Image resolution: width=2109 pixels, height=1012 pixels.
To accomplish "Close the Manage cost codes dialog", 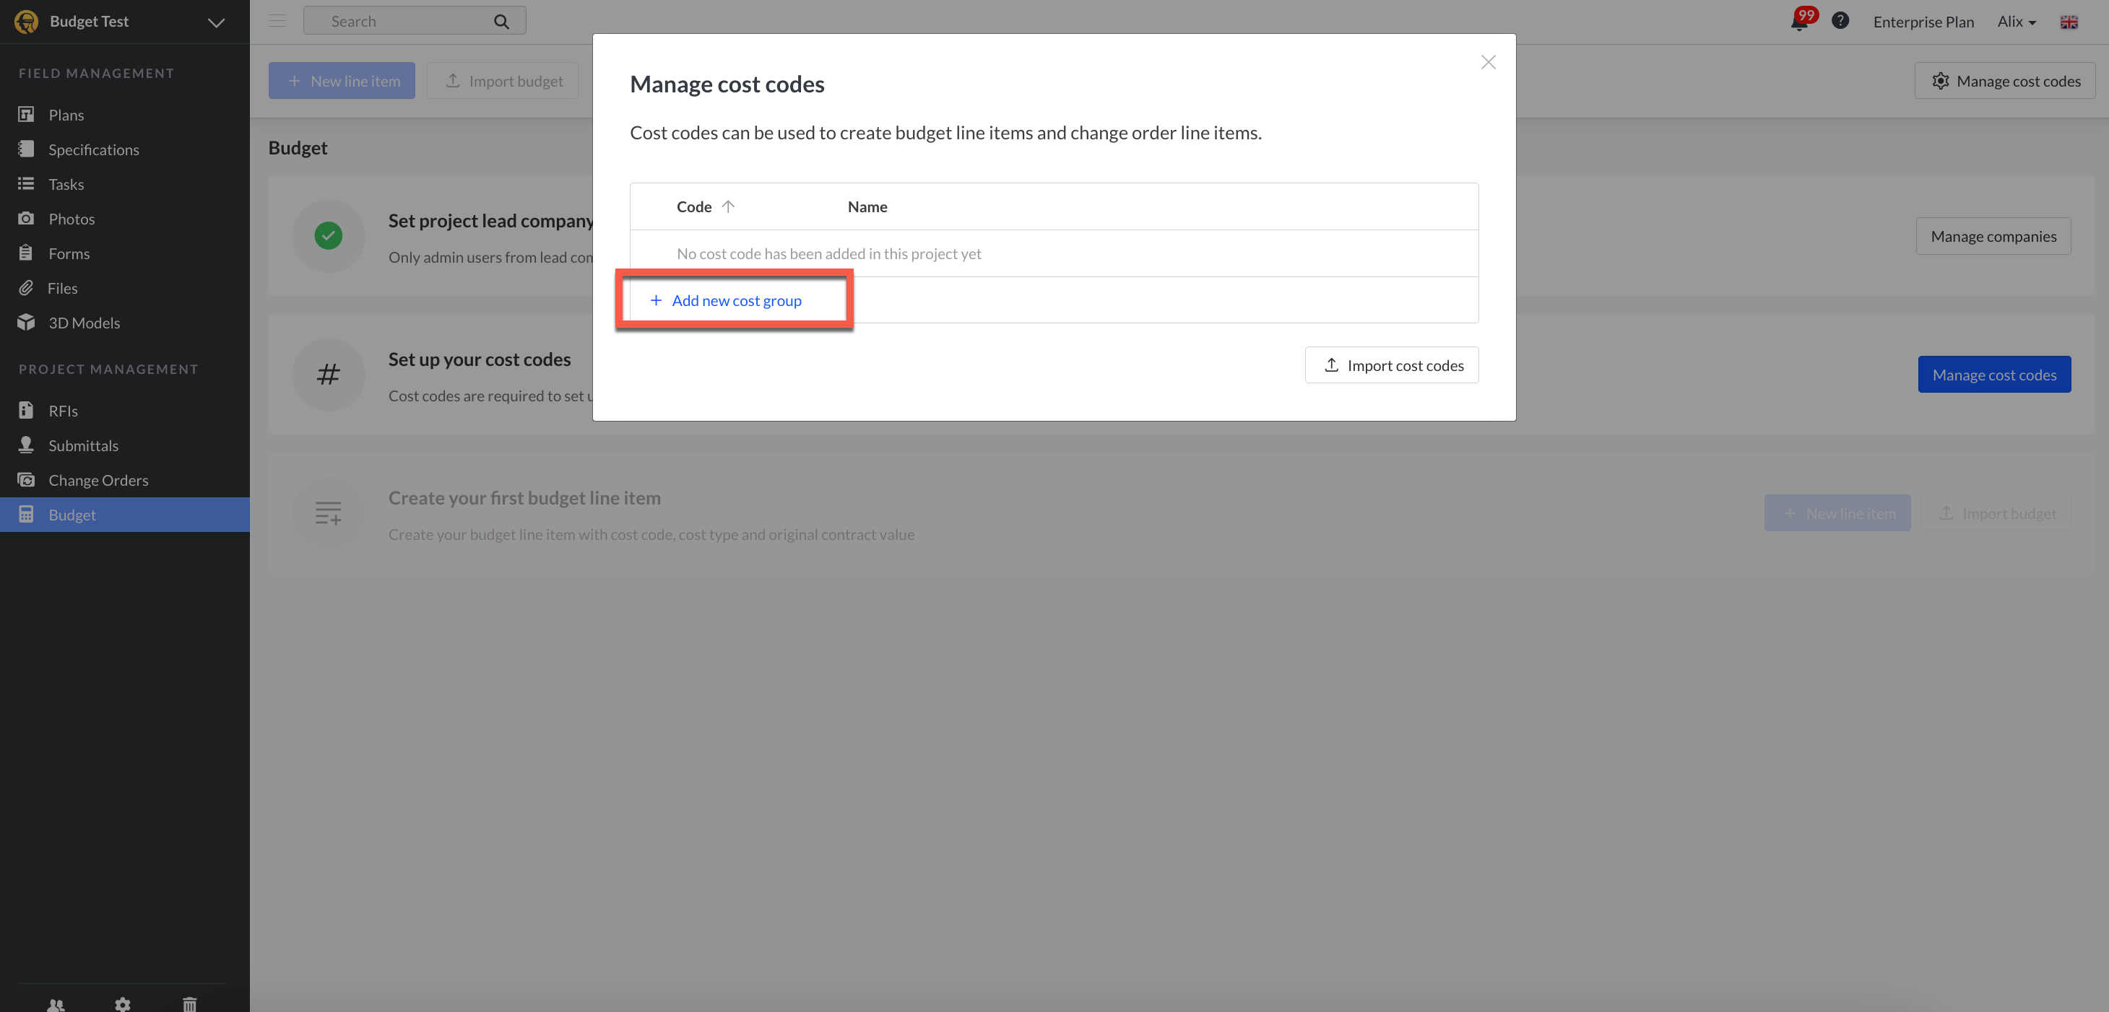I will tap(1488, 62).
